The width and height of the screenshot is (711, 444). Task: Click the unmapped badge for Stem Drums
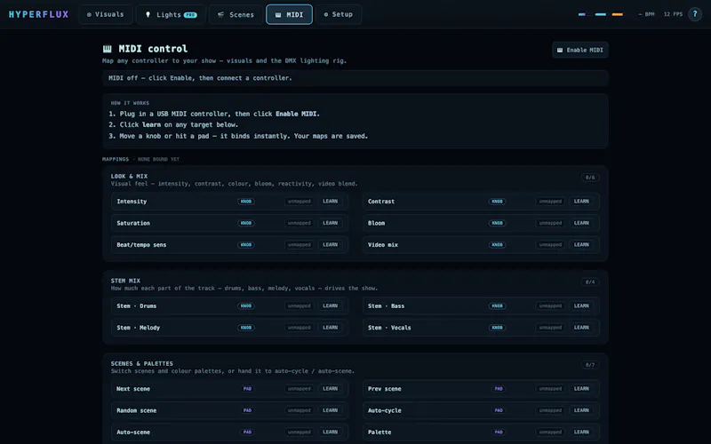pyautogui.click(x=300, y=305)
